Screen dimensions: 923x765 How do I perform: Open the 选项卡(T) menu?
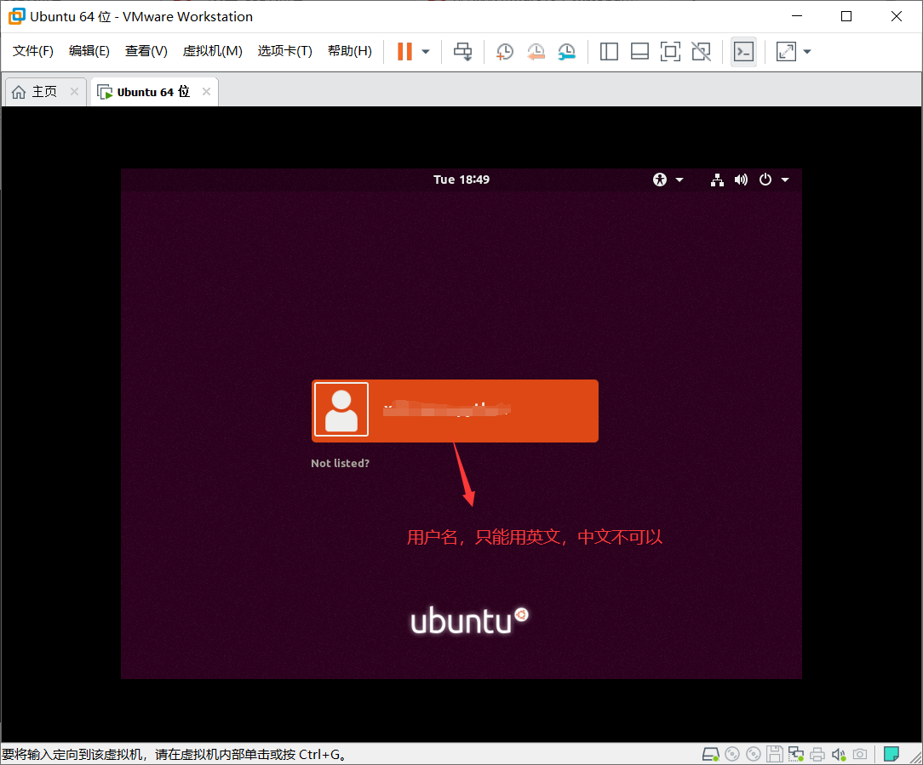(x=285, y=51)
